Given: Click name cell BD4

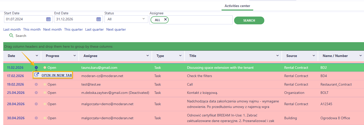Looking at the screenshot, I should 323,76.
